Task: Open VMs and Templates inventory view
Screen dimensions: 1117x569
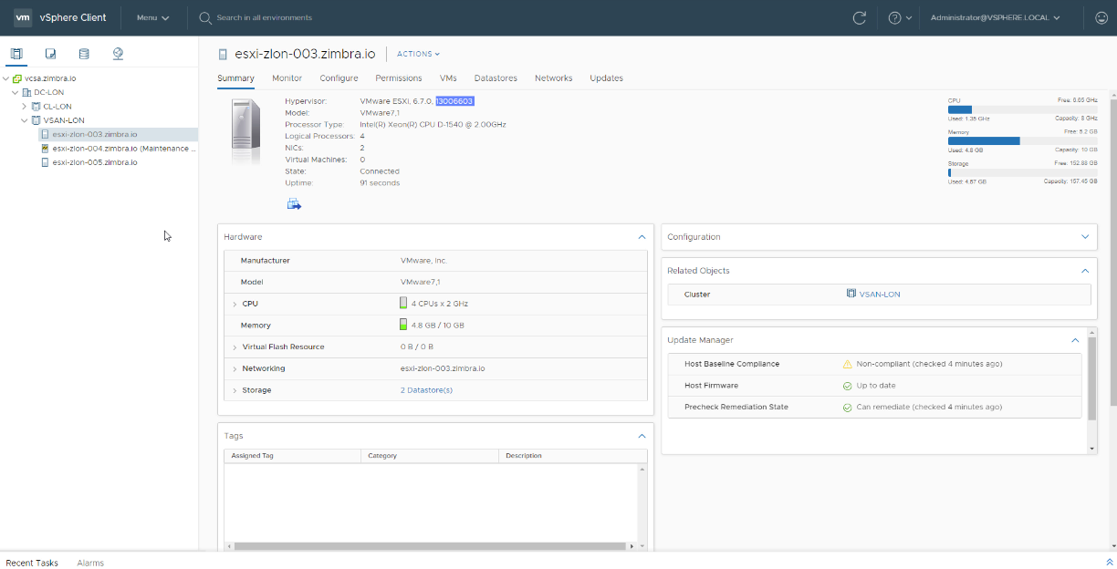Action: pyautogui.click(x=51, y=54)
